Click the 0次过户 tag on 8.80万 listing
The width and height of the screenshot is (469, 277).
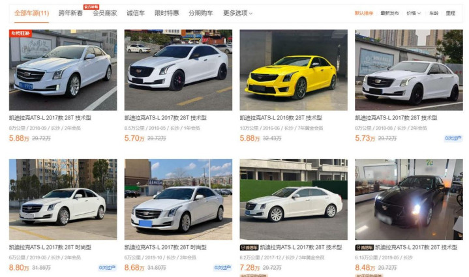107,268
